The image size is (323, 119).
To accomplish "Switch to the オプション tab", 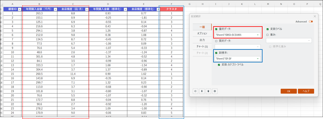I will pyautogui.click(x=202, y=33).
